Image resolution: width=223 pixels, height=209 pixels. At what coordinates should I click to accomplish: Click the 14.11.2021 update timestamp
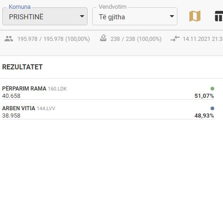(x=203, y=39)
